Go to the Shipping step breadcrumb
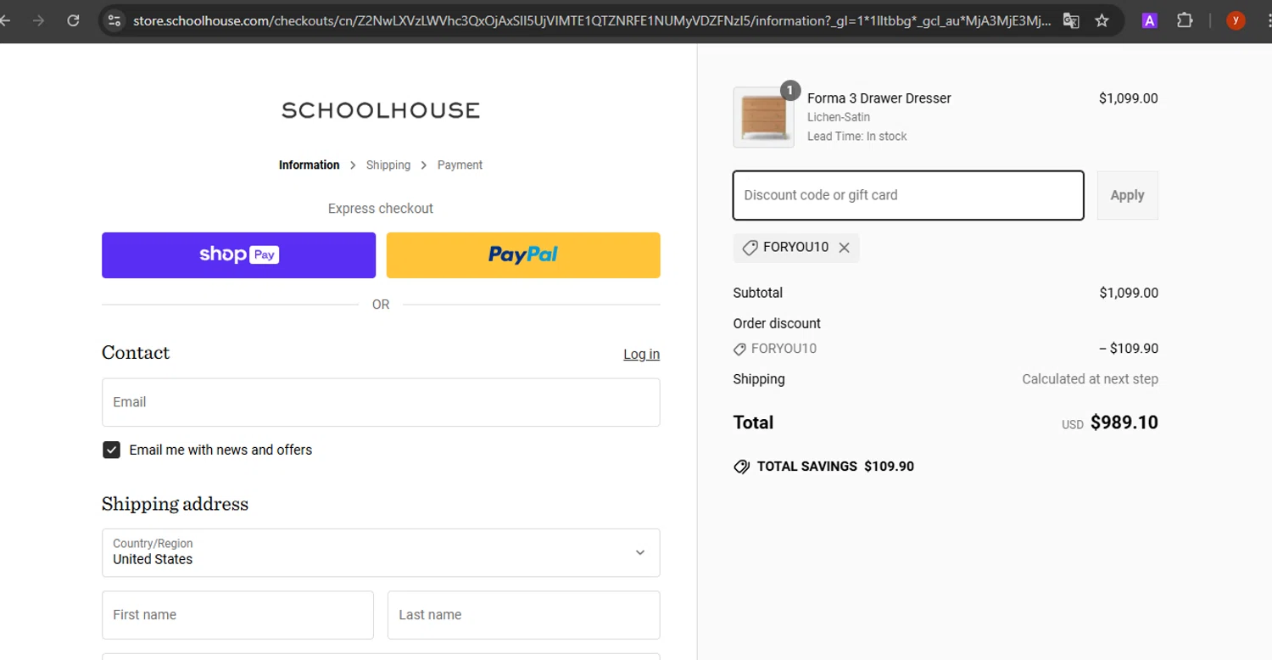The image size is (1272, 660). pos(388,165)
